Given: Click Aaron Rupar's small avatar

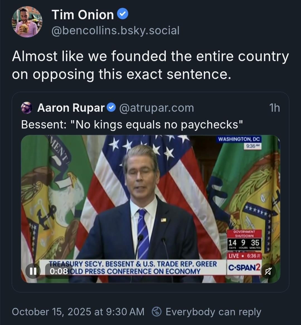Looking at the screenshot, I should click(27, 108).
